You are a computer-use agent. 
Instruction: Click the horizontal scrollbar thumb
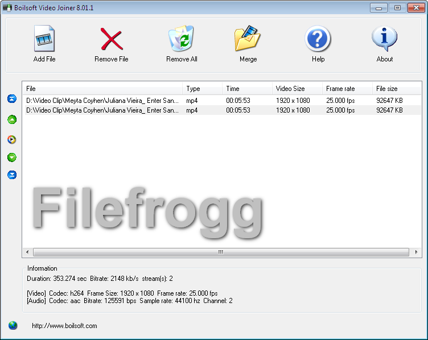221,252
